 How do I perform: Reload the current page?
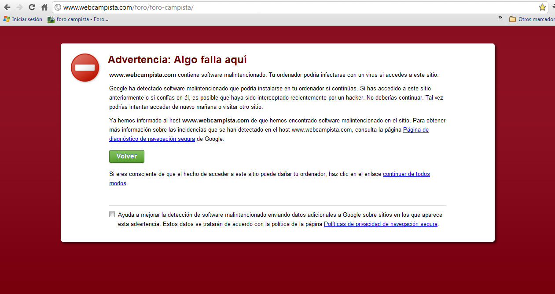point(32,7)
